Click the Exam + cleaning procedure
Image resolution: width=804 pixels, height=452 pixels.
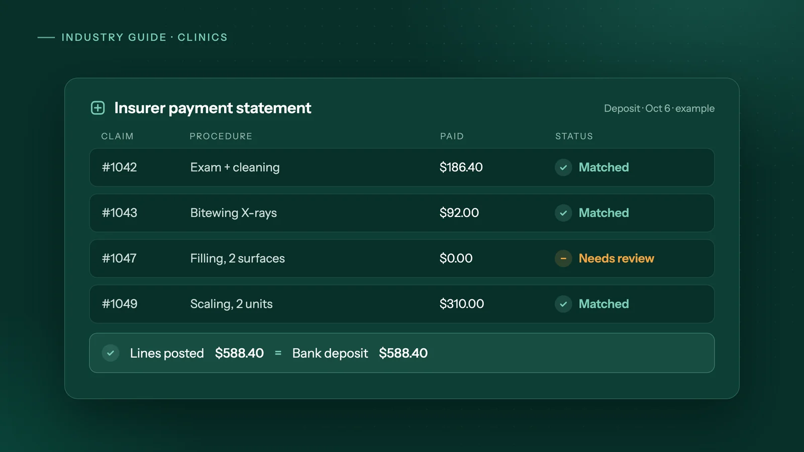coord(235,167)
